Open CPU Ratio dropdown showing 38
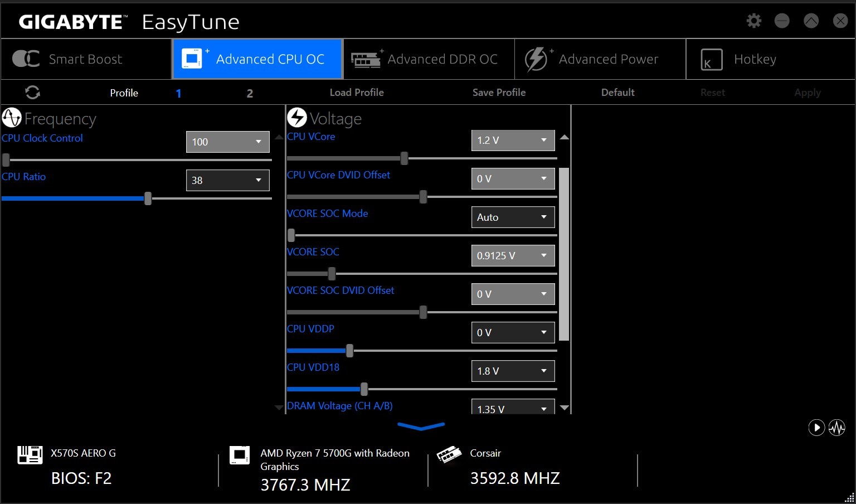The width and height of the screenshot is (856, 504). tap(227, 180)
